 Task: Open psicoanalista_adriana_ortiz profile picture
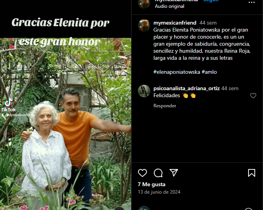(x=144, y=91)
